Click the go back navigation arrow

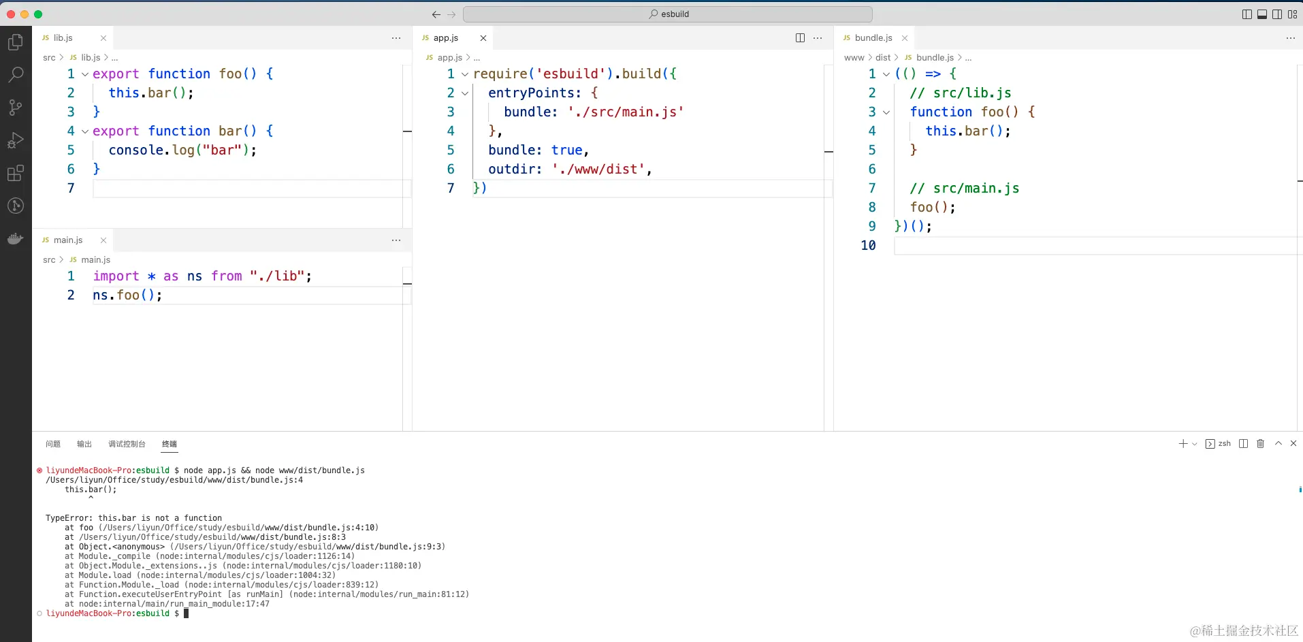point(436,14)
